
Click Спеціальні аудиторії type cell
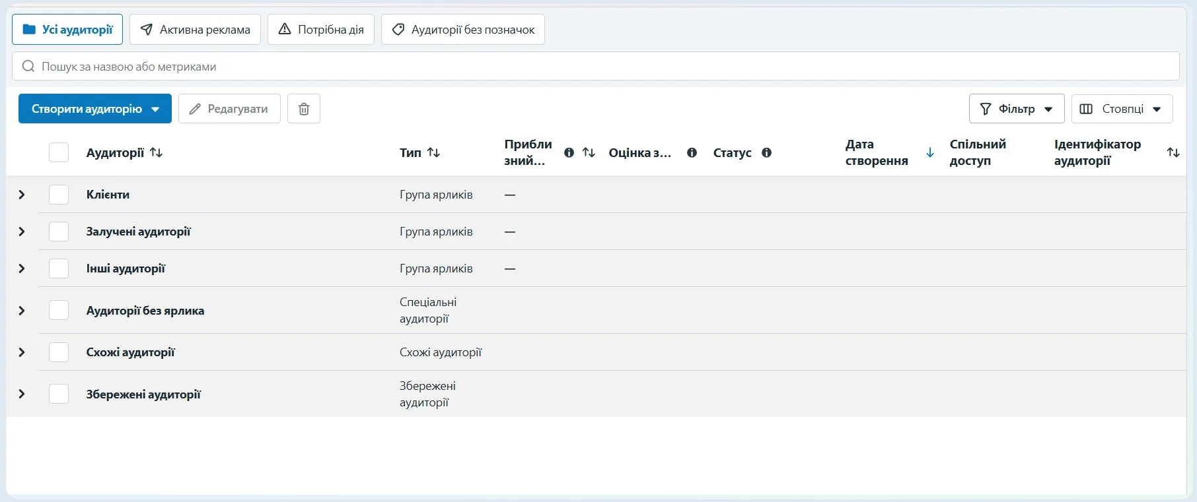point(428,310)
